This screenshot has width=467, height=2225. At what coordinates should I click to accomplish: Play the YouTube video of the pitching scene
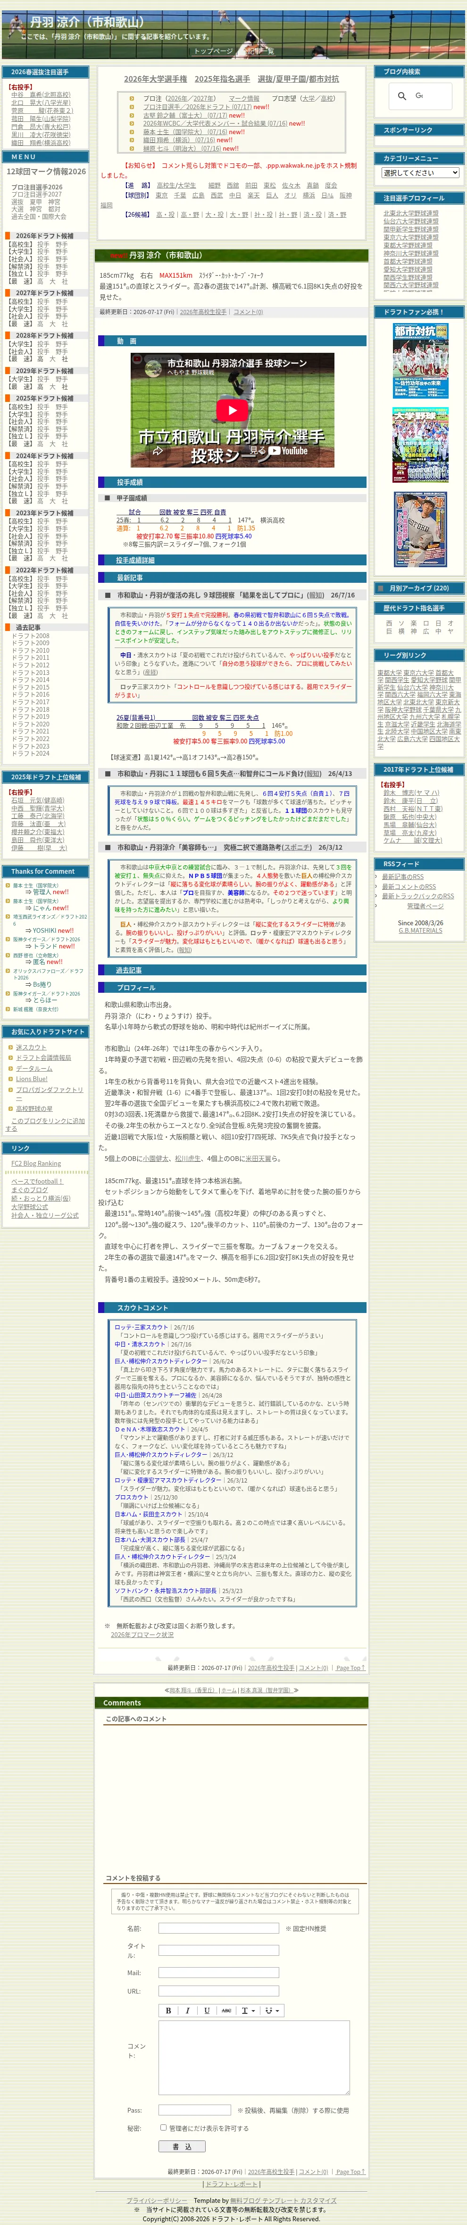pos(231,410)
